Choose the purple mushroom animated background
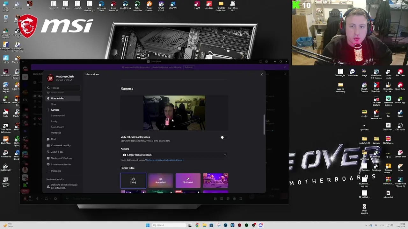408x229 pixels. coord(215,181)
